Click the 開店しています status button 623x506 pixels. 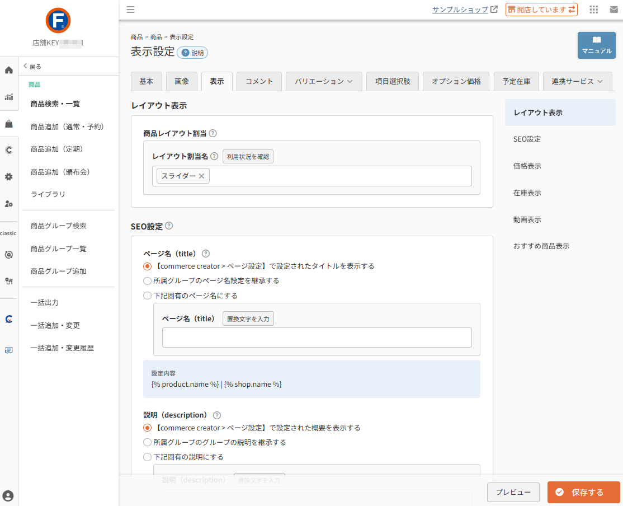tap(541, 10)
